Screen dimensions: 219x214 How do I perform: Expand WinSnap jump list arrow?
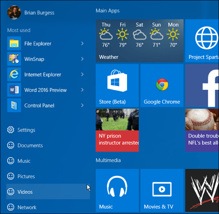click(82, 59)
